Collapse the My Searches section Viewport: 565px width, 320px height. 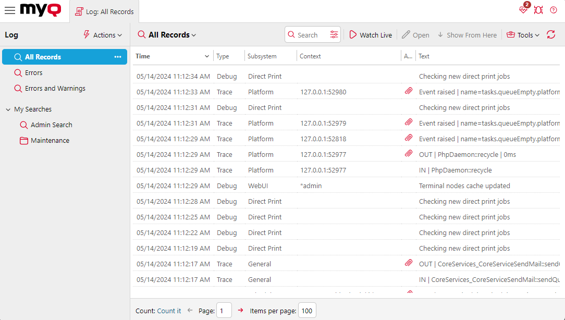tap(7, 109)
